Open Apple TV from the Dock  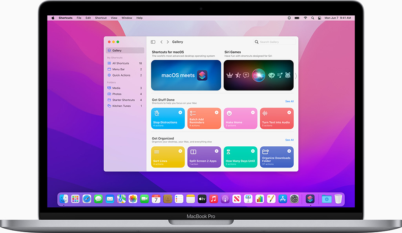(x=202, y=199)
